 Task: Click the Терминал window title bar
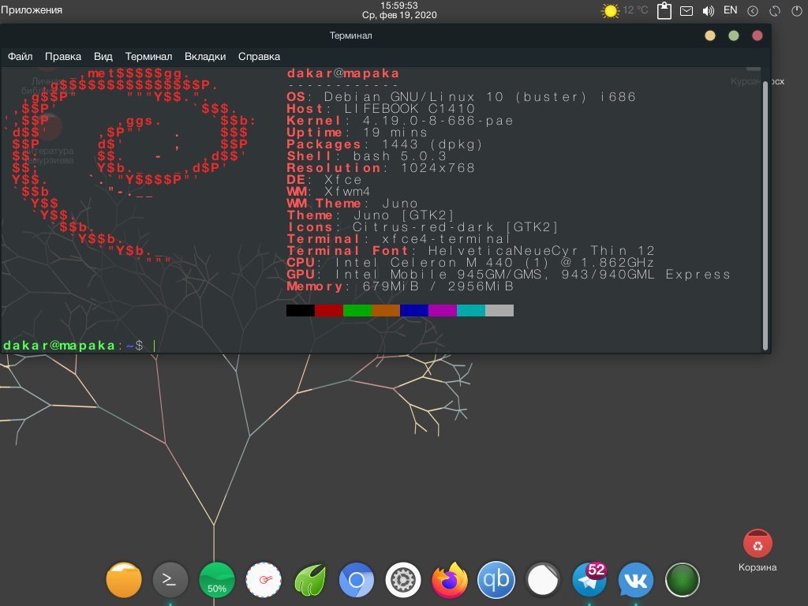pyautogui.click(x=350, y=36)
